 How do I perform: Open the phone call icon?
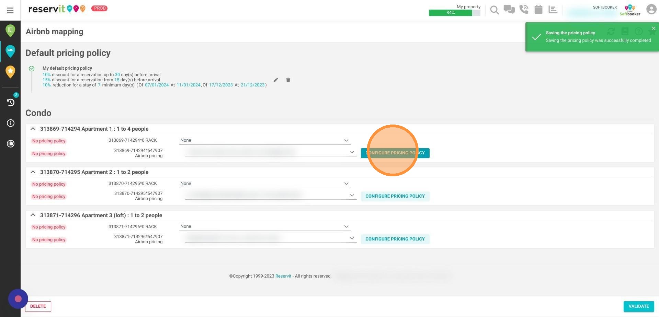pyautogui.click(x=524, y=9)
